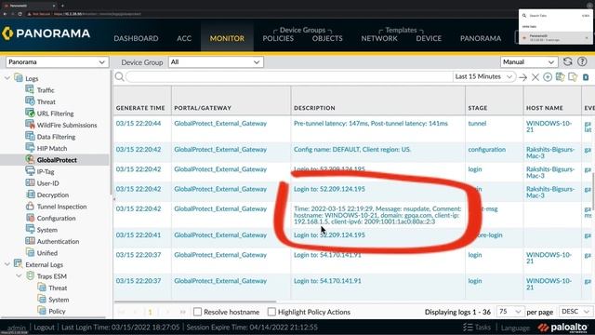Open the Traffic logs icon
This screenshot has height=335, width=595.
pyautogui.click(x=29, y=89)
